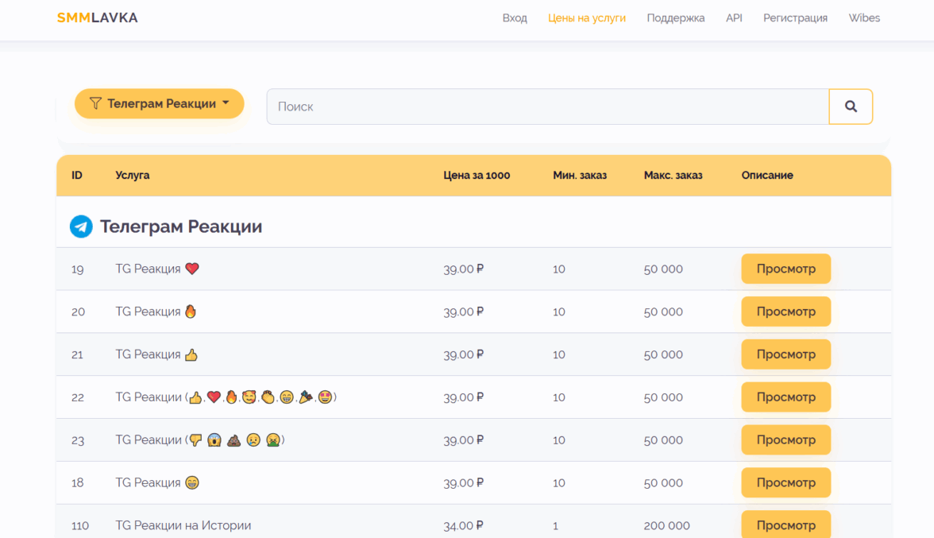Click the sad face emoji in row 23
Image resolution: width=934 pixels, height=538 pixels.
tap(254, 440)
